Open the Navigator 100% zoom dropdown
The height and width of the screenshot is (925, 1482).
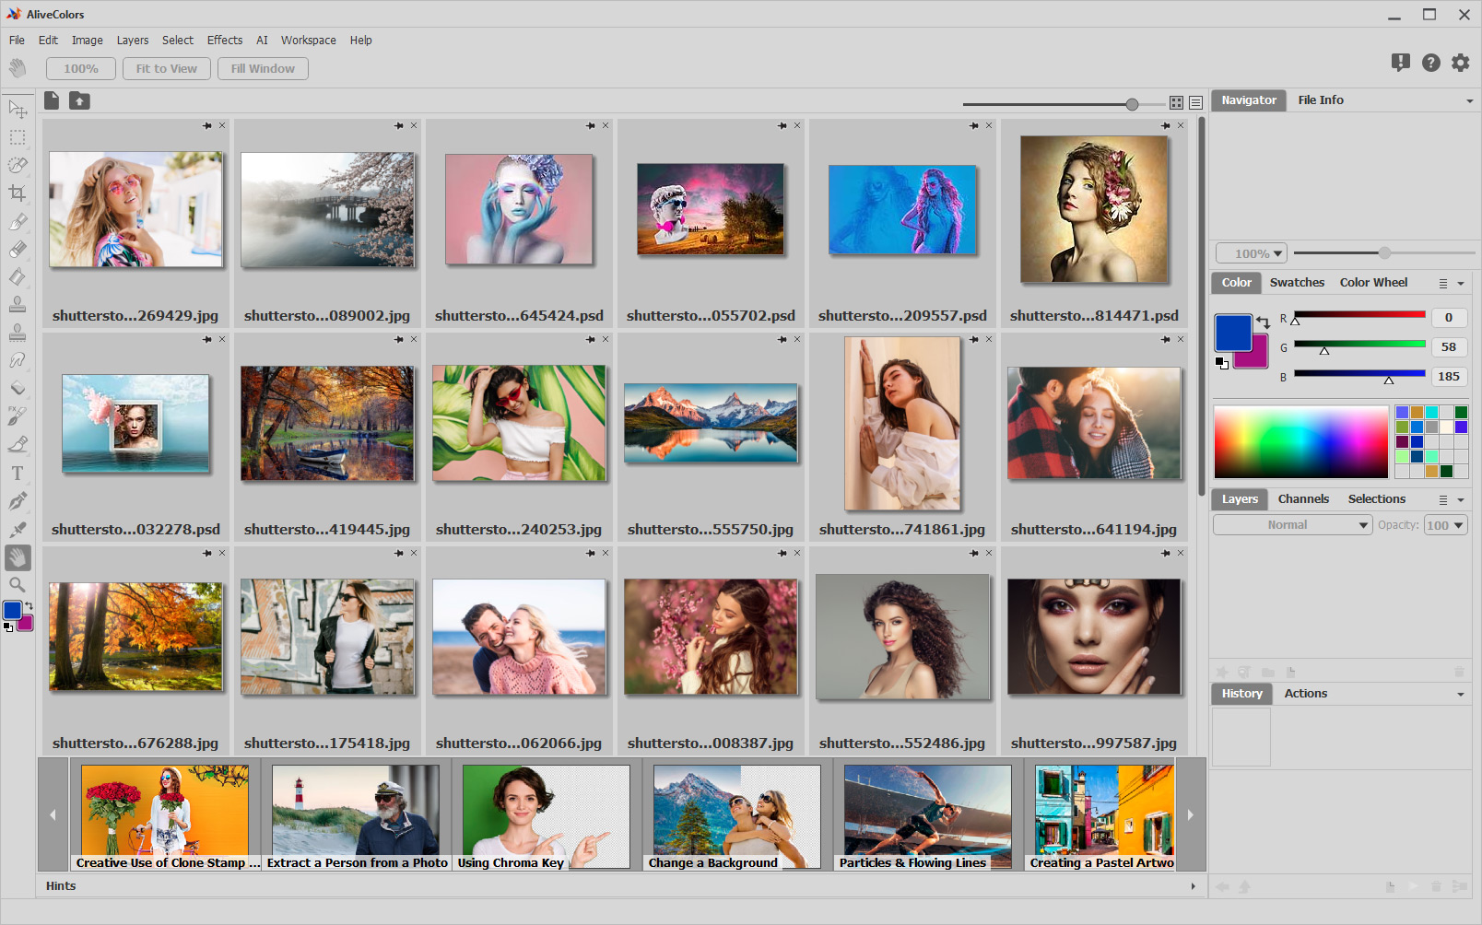point(1252,253)
